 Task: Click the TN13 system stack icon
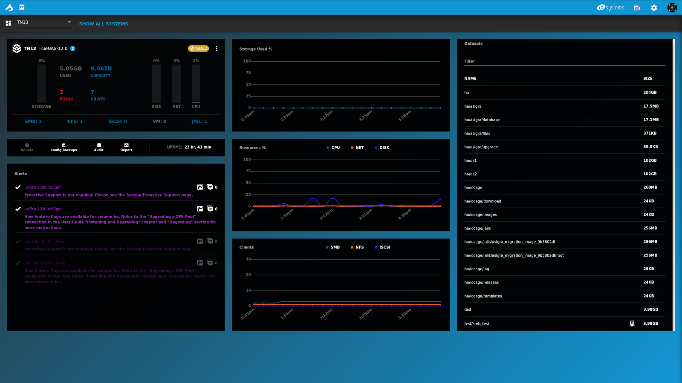point(17,49)
